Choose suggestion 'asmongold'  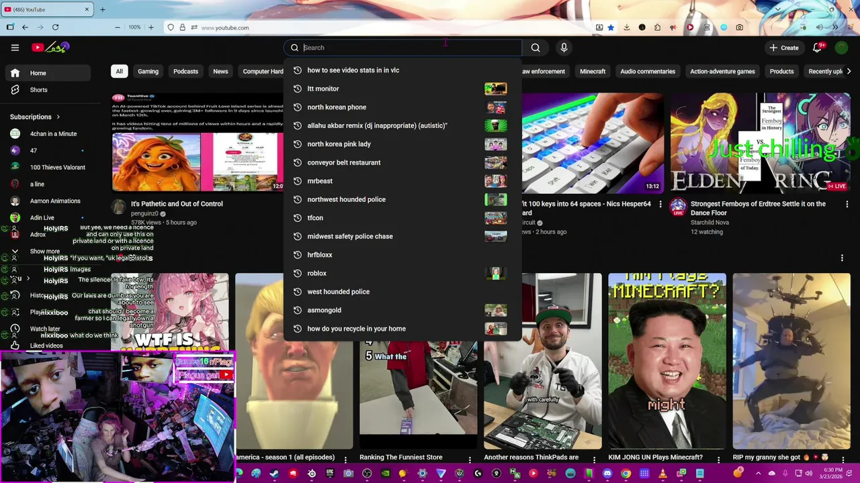click(x=402, y=310)
